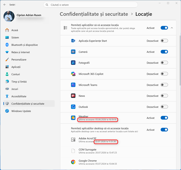Click the Personalizare paintbrush icon
The width and height of the screenshot is (181, 170).
pos(7,59)
